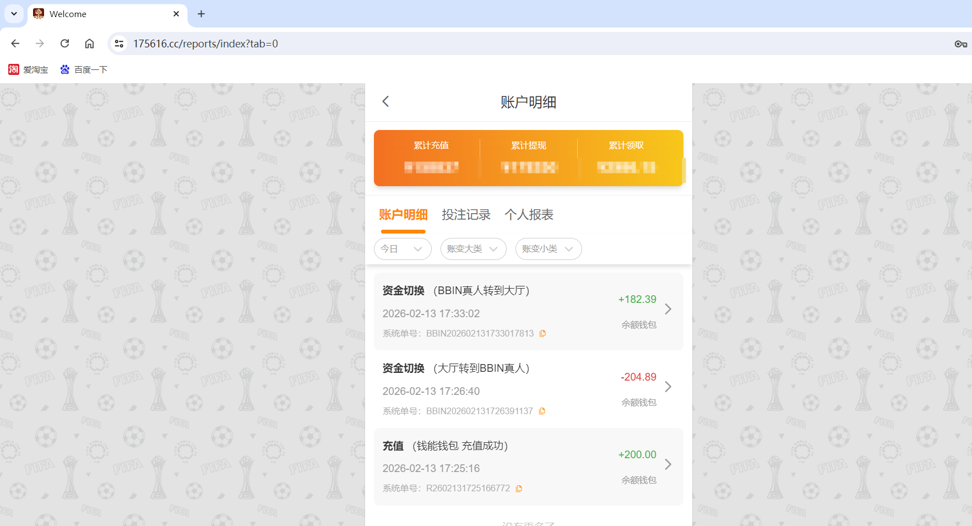Image resolution: width=972 pixels, height=526 pixels.
Task: Open the 百度一下 bookmark
Action: click(84, 69)
